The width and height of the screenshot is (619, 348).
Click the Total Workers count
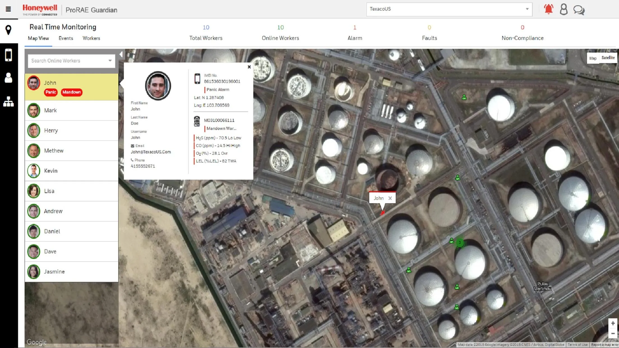click(206, 27)
